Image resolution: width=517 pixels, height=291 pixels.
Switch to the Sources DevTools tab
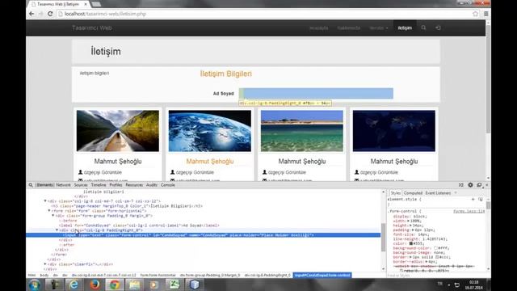click(81, 185)
